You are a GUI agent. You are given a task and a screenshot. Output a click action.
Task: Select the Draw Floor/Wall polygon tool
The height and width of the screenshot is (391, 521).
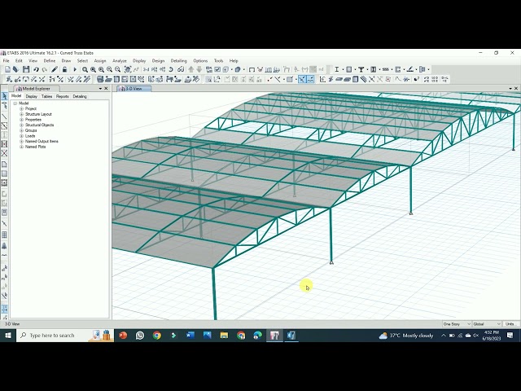(x=4, y=165)
